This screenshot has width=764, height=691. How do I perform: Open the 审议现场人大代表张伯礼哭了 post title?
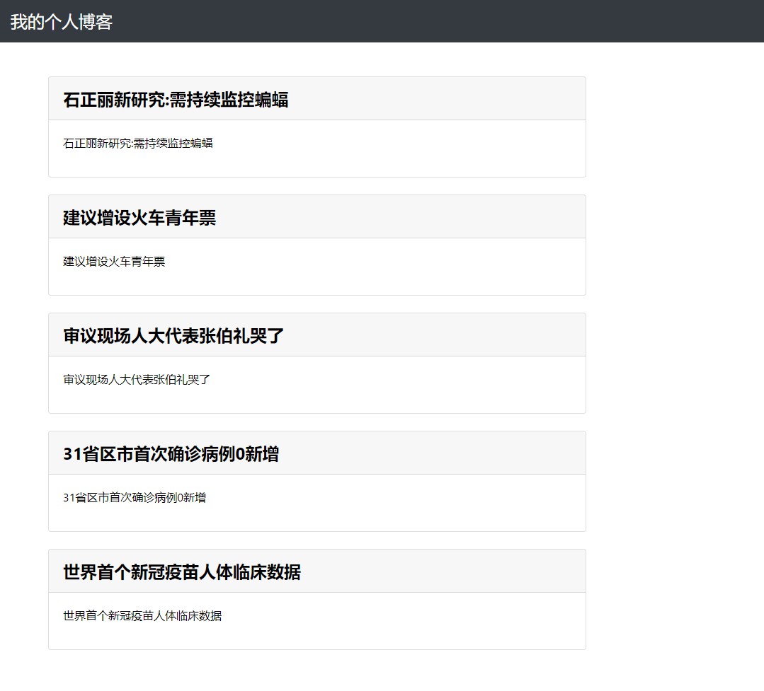(173, 336)
